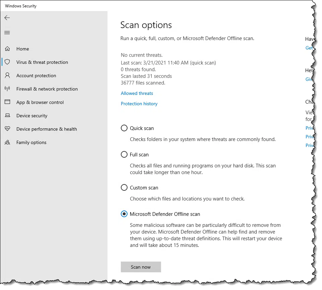The height and width of the screenshot is (290, 322).
Task: Open the Protection history link
Action: click(139, 104)
